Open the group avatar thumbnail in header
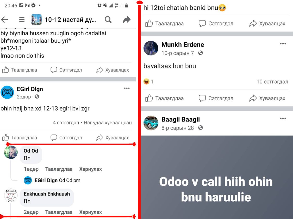 pos(36,20)
